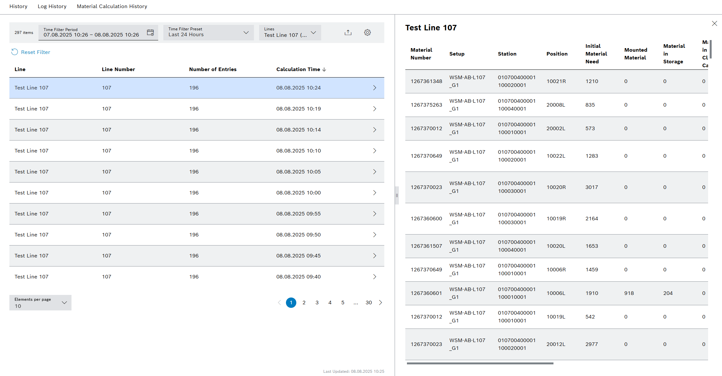722x376 pixels.
Task: Open details arrow for 10:19 calculation row
Action: click(374, 109)
